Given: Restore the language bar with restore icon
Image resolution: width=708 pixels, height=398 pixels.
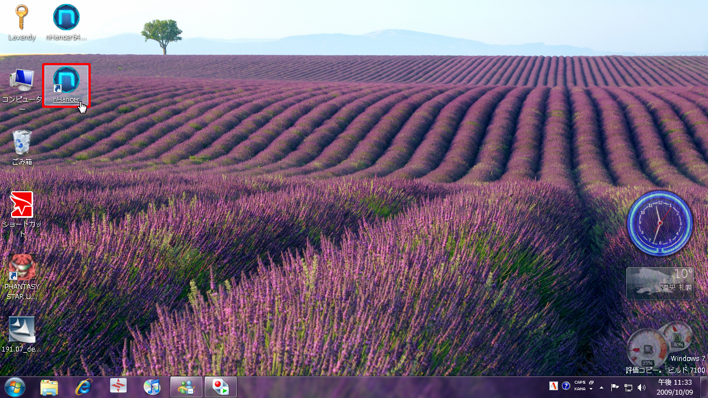Looking at the screenshot, I should [x=591, y=383].
